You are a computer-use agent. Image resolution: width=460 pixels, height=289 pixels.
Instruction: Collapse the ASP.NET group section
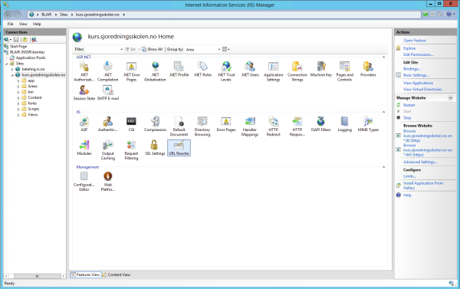pos(383,57)
